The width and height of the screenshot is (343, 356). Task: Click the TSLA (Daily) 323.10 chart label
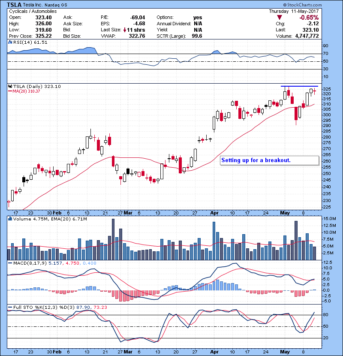[37, 86]
